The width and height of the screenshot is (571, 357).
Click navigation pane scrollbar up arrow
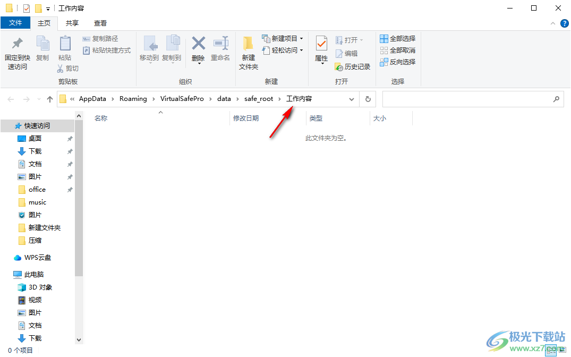(79, 116)
